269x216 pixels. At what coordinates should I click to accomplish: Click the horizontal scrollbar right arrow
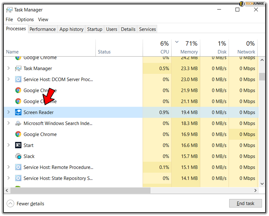point(255,190)
